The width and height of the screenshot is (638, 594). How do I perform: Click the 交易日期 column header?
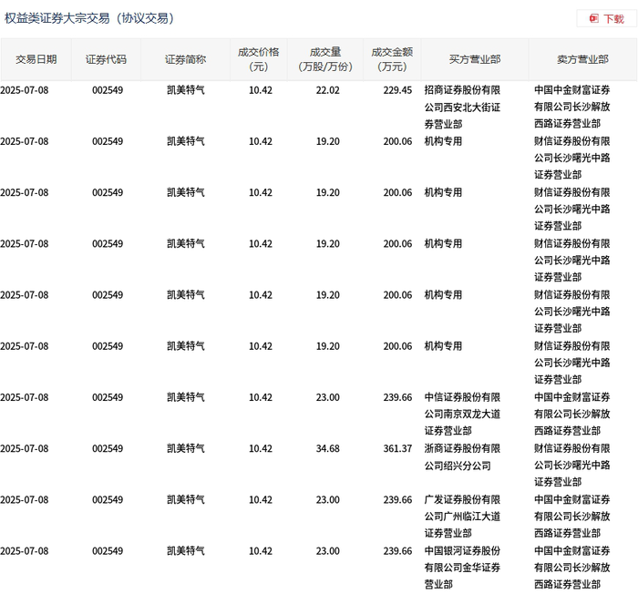tap(36, 59)
